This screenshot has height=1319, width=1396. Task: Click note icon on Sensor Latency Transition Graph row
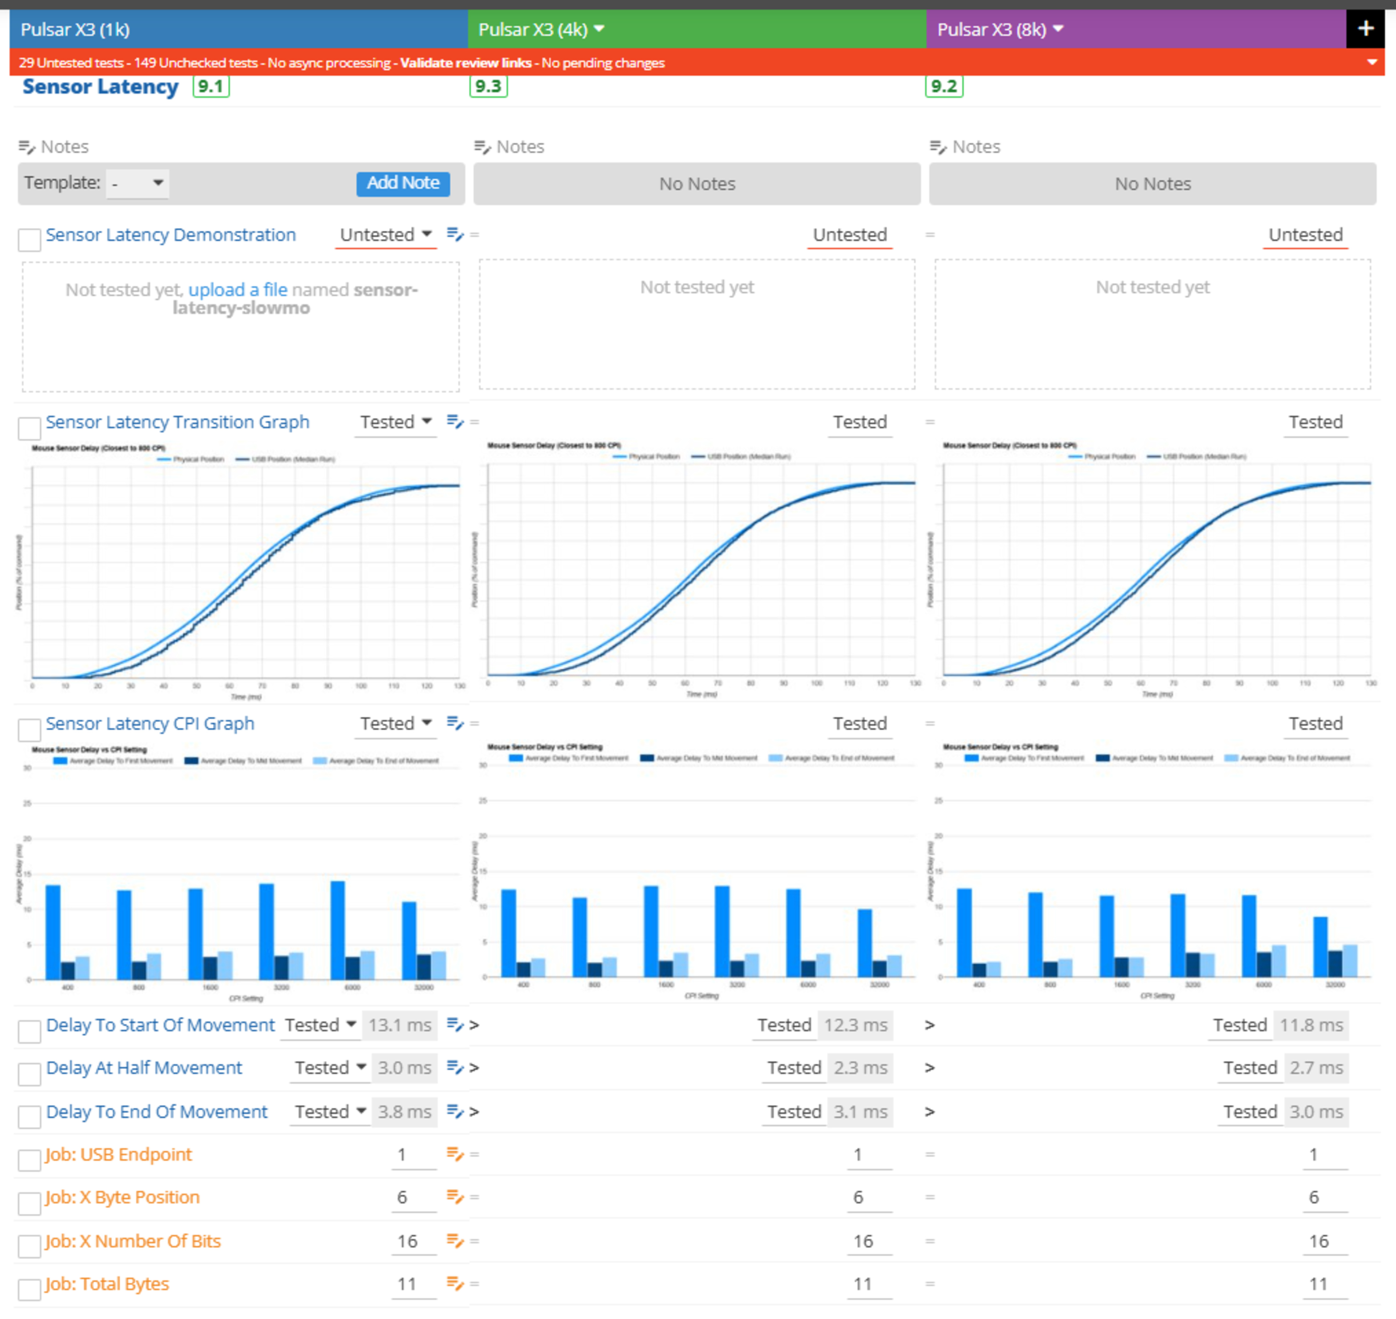(455, 422)
